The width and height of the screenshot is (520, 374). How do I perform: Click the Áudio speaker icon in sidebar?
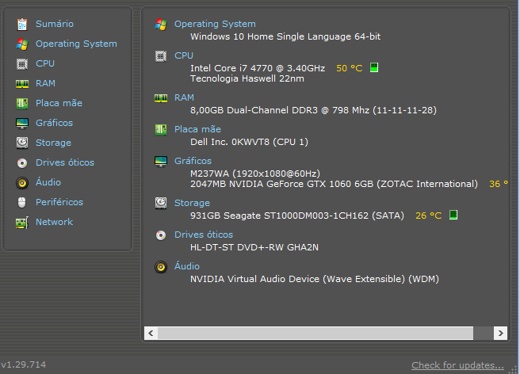(22, 183)
